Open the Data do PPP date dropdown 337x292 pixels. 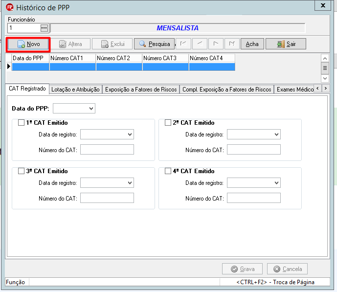click(x=91, y=109)
